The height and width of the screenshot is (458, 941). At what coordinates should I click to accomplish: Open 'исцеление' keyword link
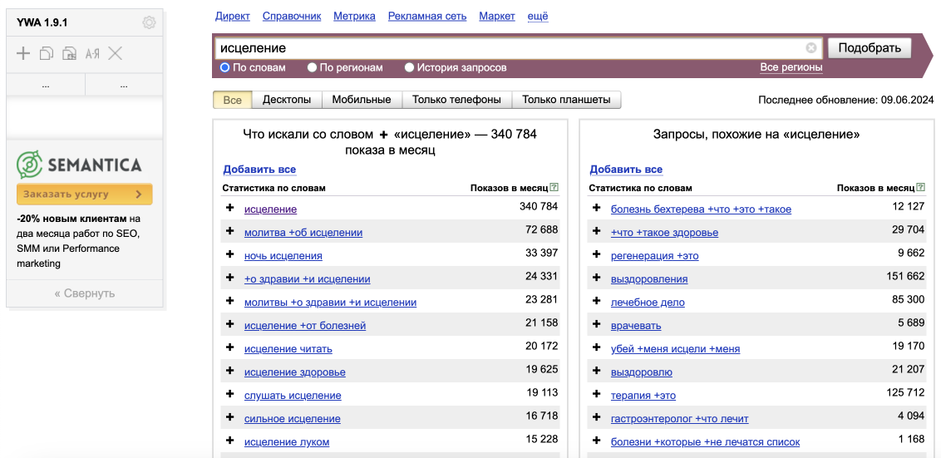pos(271,209)
